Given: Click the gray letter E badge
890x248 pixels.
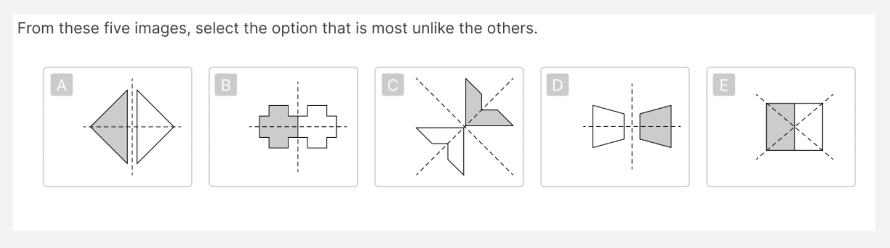Looking at the screenshot, I should point(724,85).
